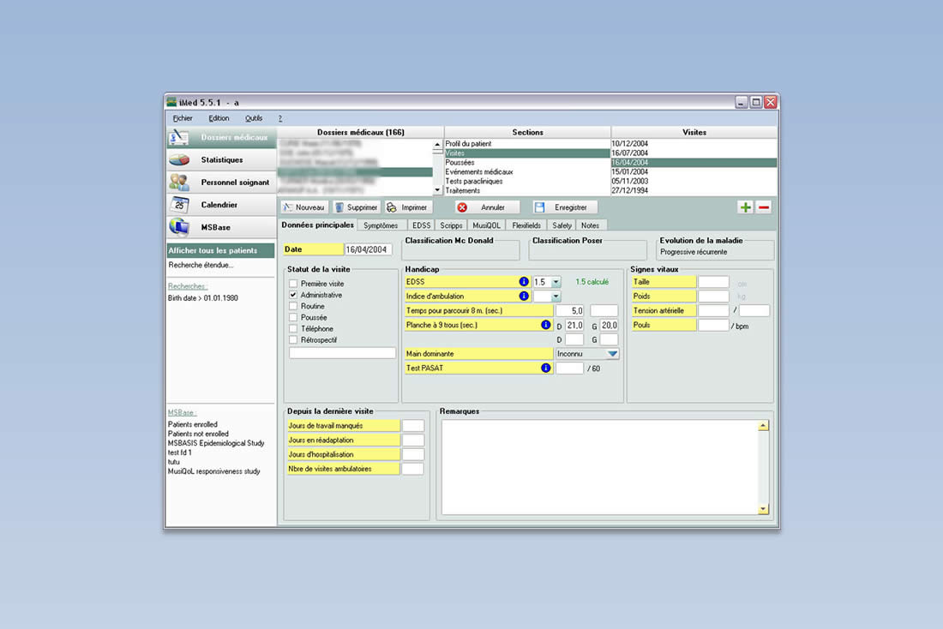Open the MSBase globe icon
The width and height of the screenshot is (943, 629).
pos(179,227)
